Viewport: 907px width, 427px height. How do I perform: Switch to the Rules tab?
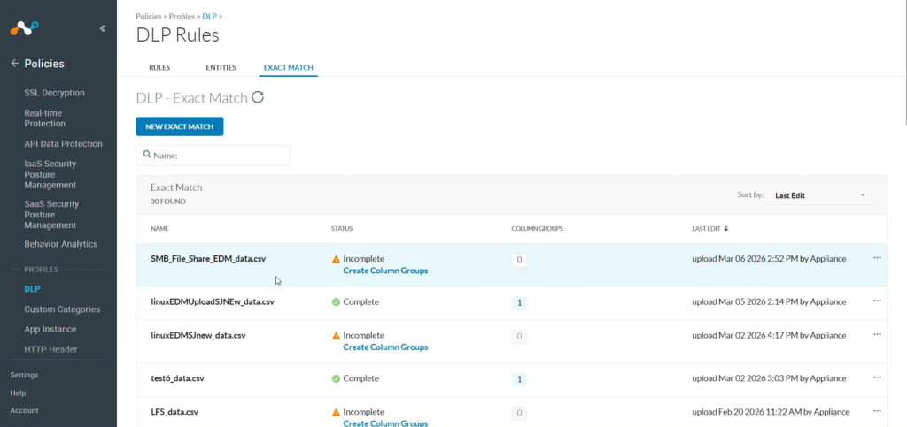tap(159, 67)
